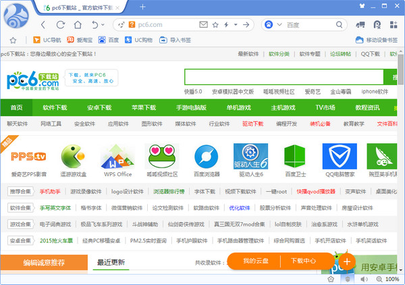Image resolution: width=405 pixels, height=285 pixels.
Task: Click the 快播5.0 hot search link
Action: tap(193, 91)
